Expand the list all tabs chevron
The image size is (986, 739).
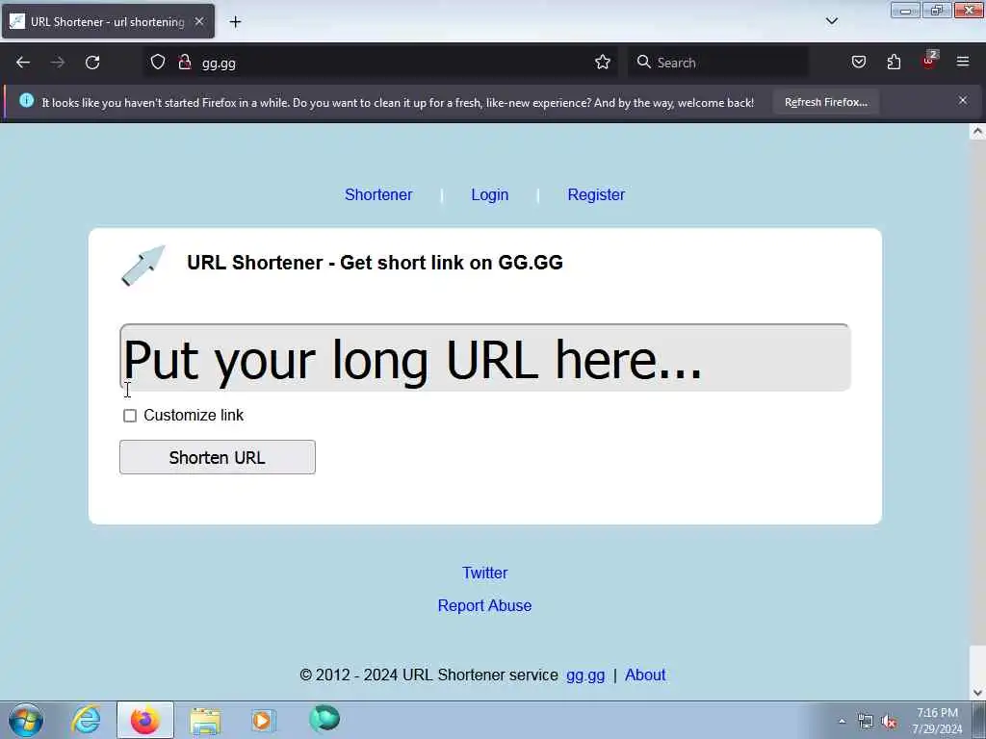tap(831, 21)
